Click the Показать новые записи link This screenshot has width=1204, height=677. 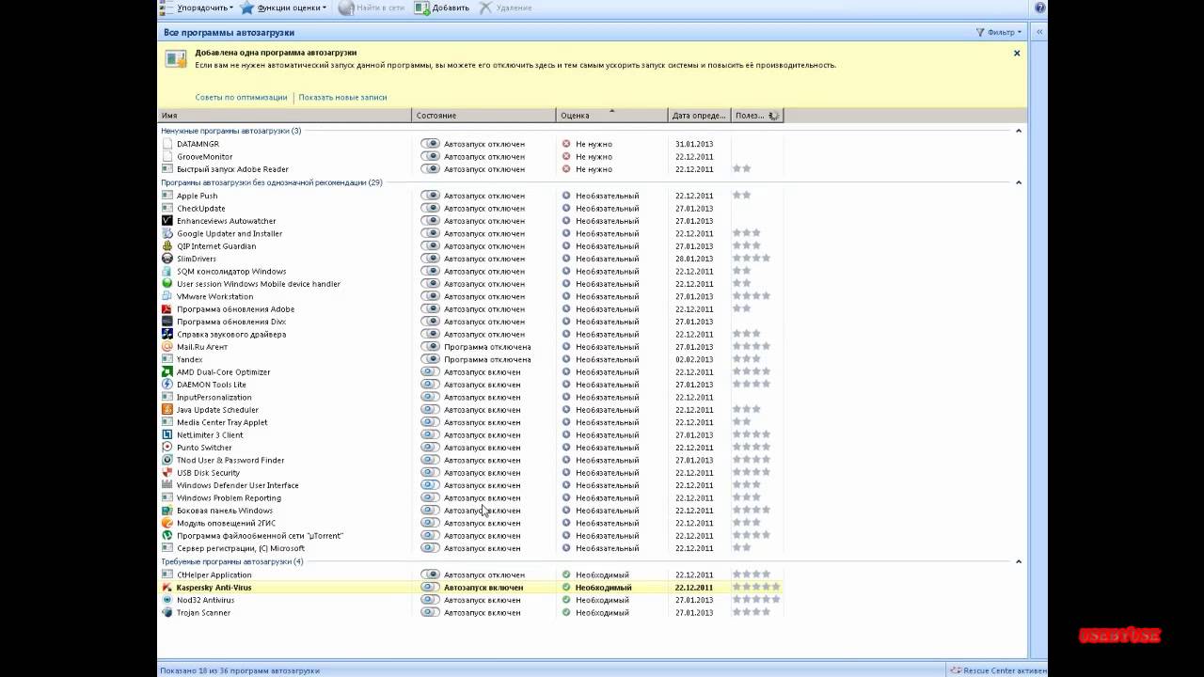coord(342,97)
